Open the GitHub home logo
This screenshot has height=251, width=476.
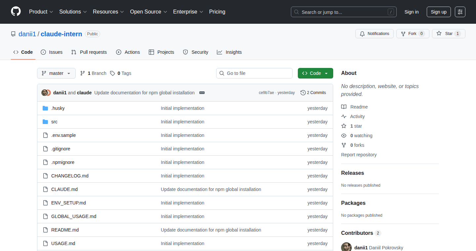pos(16,12)
